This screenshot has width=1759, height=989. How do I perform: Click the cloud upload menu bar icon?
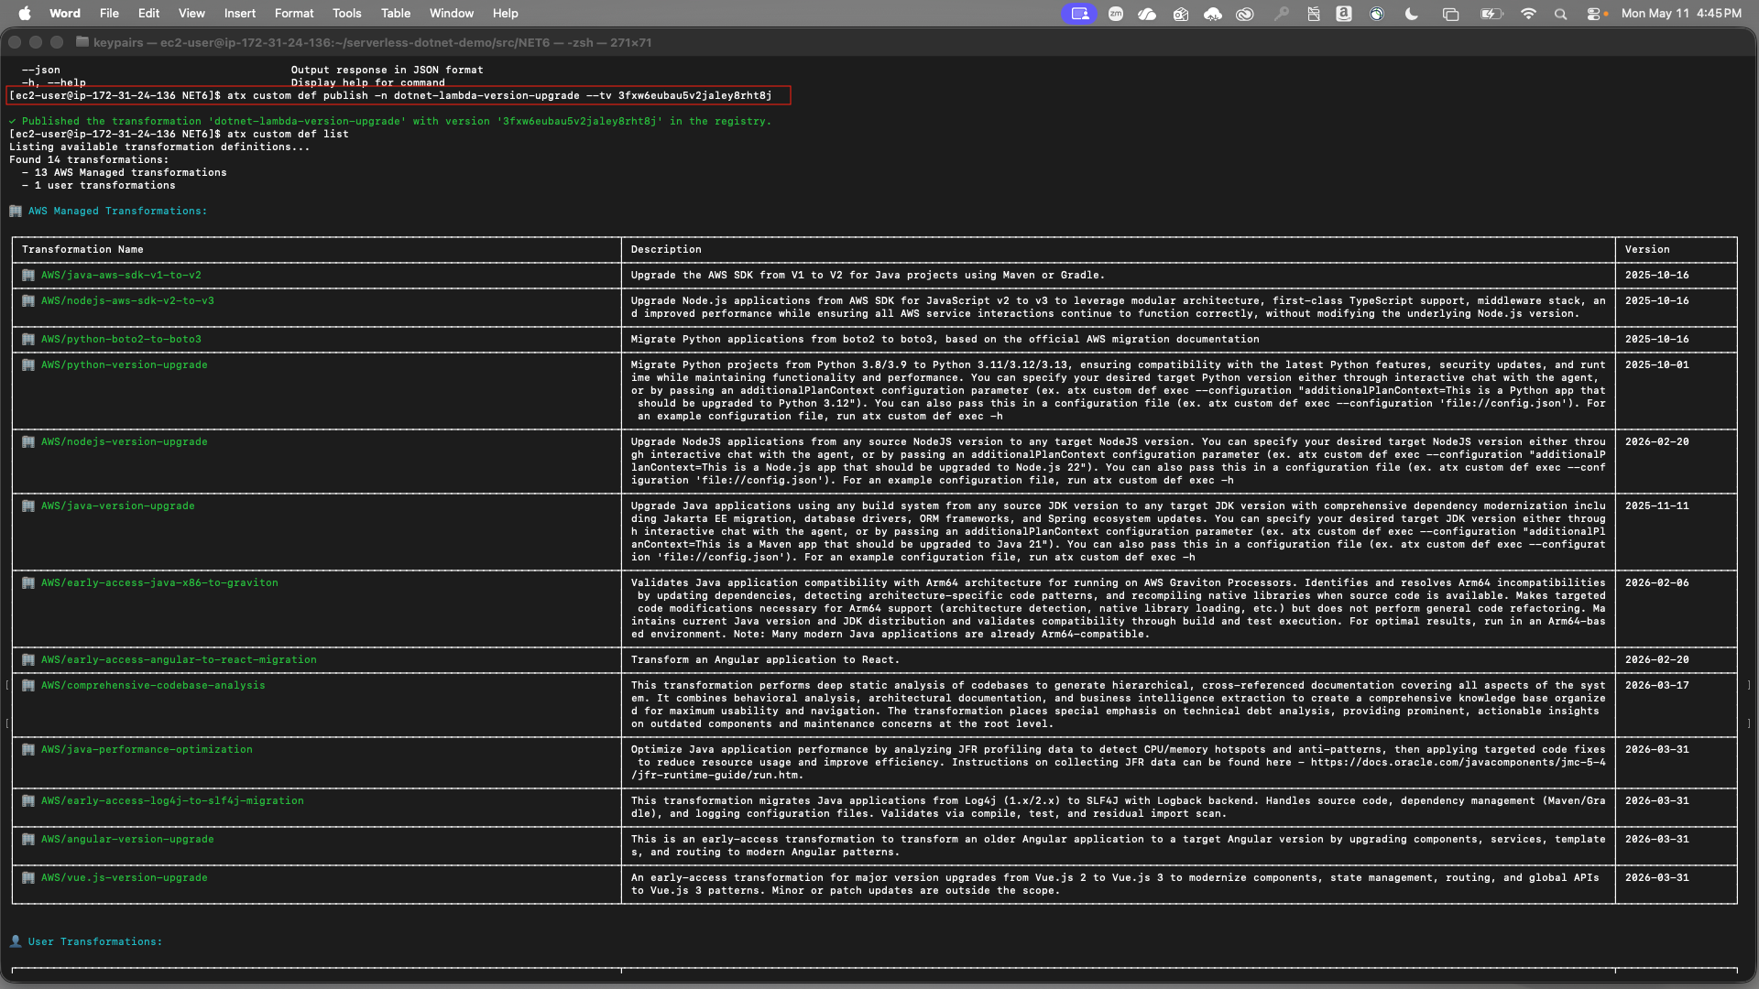1212,14
